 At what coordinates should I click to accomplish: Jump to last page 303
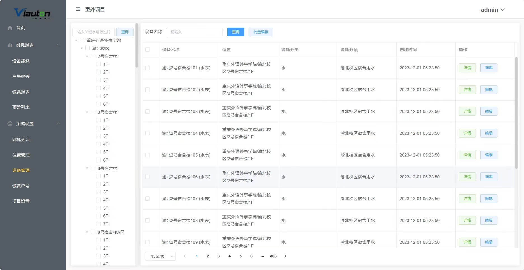[x=273, y=256]
